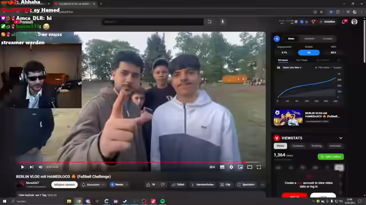Open Abonniert notification dropdown
Screen dimensions: 366x205
[x=93, y=184]
